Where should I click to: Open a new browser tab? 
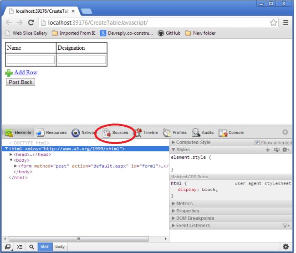(87, 11)
